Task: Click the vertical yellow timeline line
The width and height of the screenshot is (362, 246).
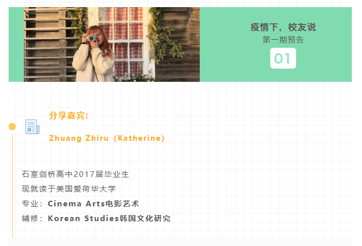Action: pyautogui.click(x=12, y=186)
